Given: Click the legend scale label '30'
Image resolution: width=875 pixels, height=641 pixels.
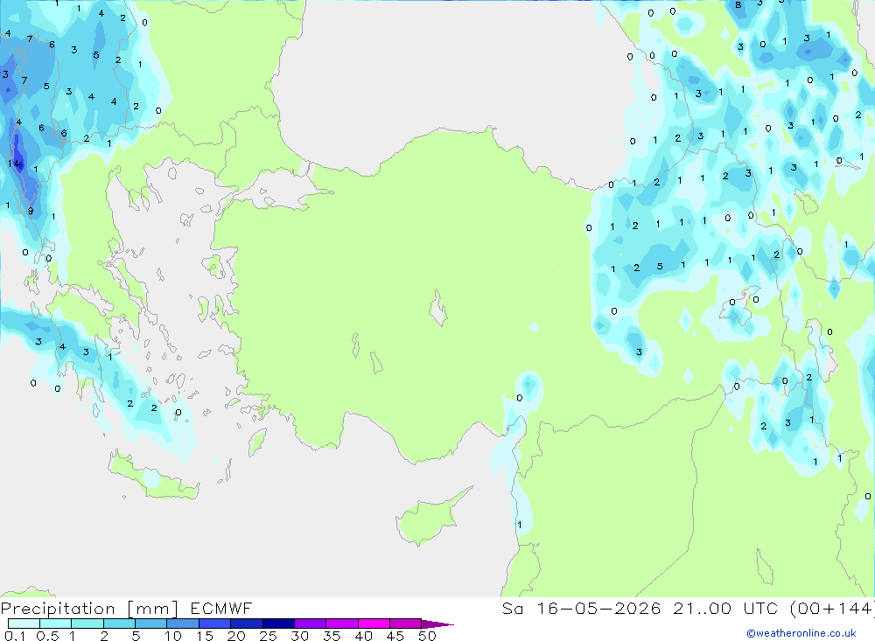Looking at the screenshot, I should tap(299, 636).
